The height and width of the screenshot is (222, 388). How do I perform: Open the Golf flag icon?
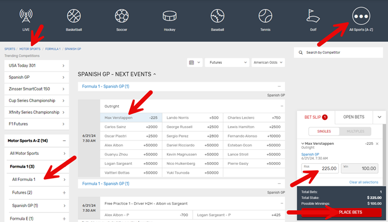click(313, 16)
